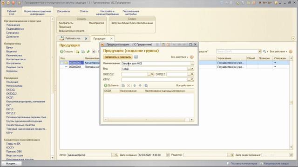Open help icon at right of Продукция list toolbar
Viewport: 298px width, 167px height.
pyautogui.click(x=291, y=51)
